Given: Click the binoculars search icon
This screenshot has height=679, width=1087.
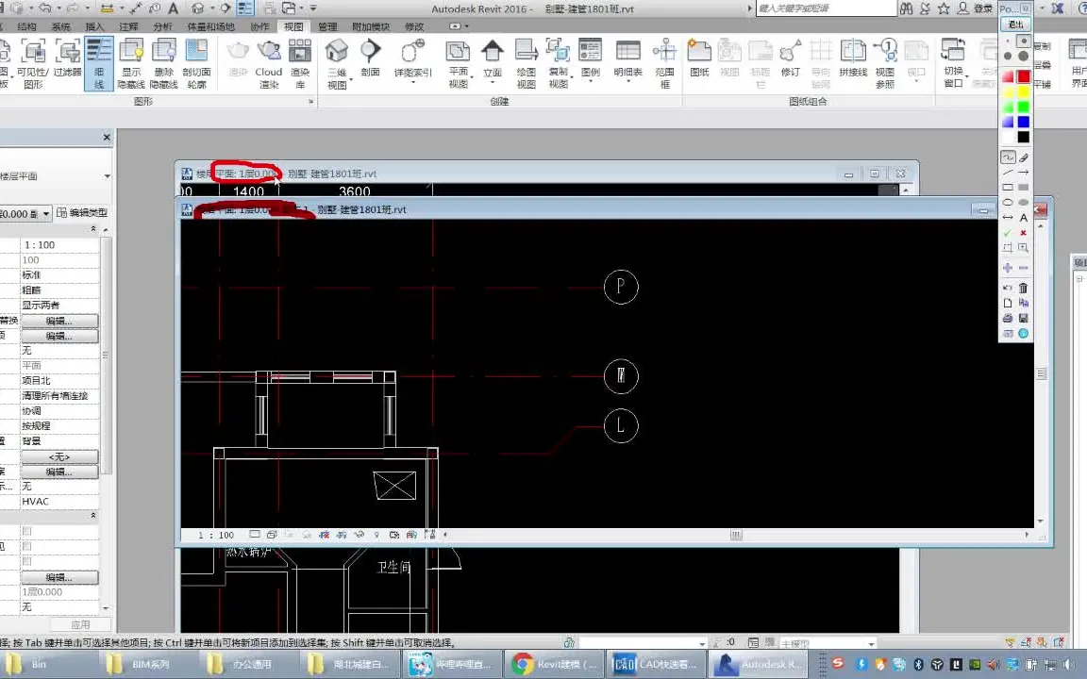Looking at the screenshot, I should 906,8.
